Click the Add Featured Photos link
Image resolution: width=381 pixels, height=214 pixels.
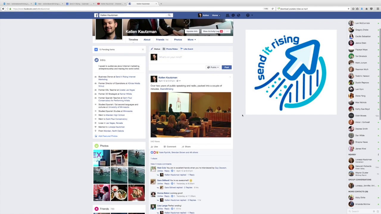click(108, 136)
